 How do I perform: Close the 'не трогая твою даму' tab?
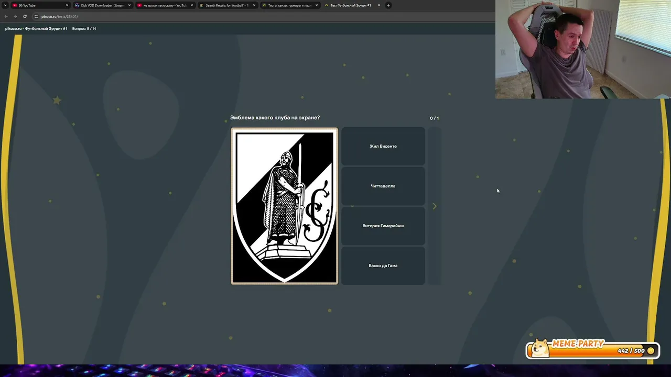point(192,5)
